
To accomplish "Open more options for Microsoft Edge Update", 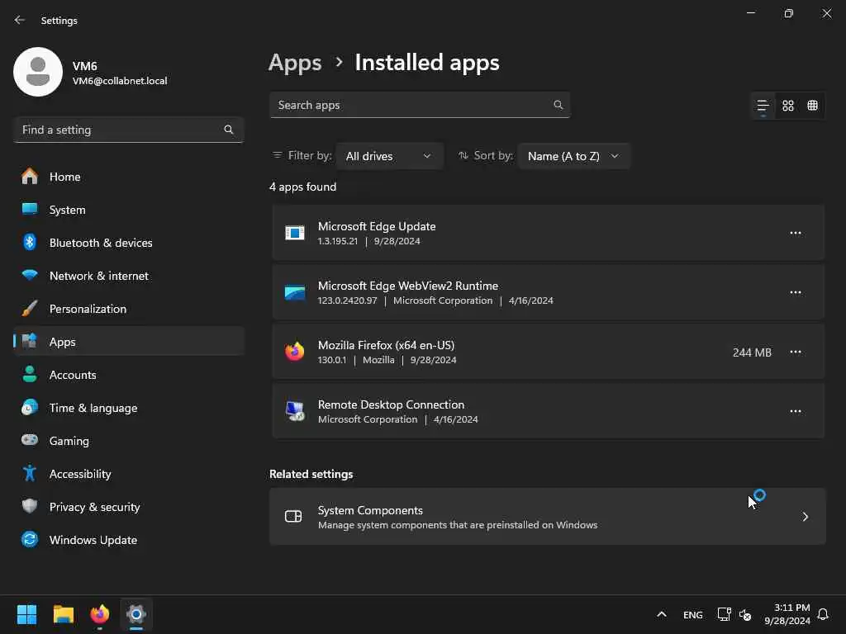I will tap(796, 233).
